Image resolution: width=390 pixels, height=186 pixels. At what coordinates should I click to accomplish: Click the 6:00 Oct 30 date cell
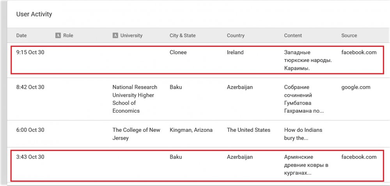(30, 130)
